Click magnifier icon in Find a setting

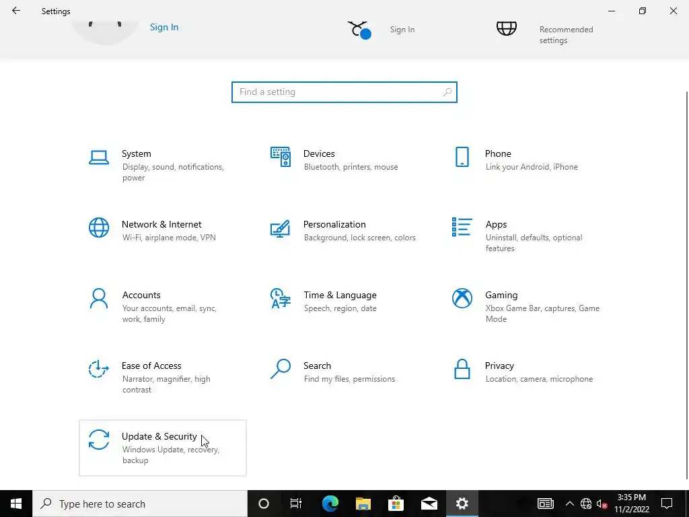click(447, 92)
